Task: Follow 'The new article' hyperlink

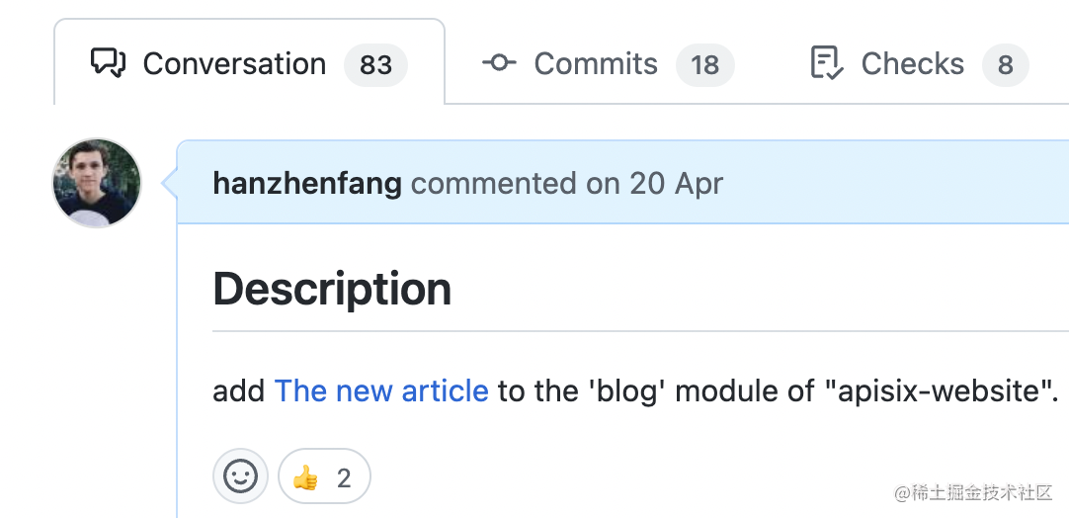Action: point(381,391)
